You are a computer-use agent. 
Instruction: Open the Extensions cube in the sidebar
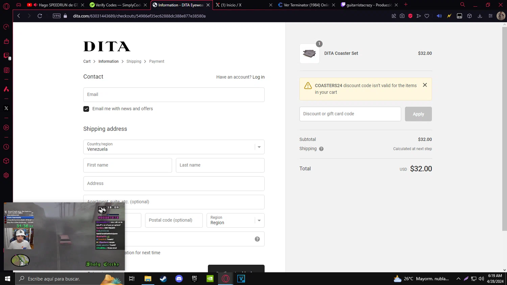click(6, 161)
